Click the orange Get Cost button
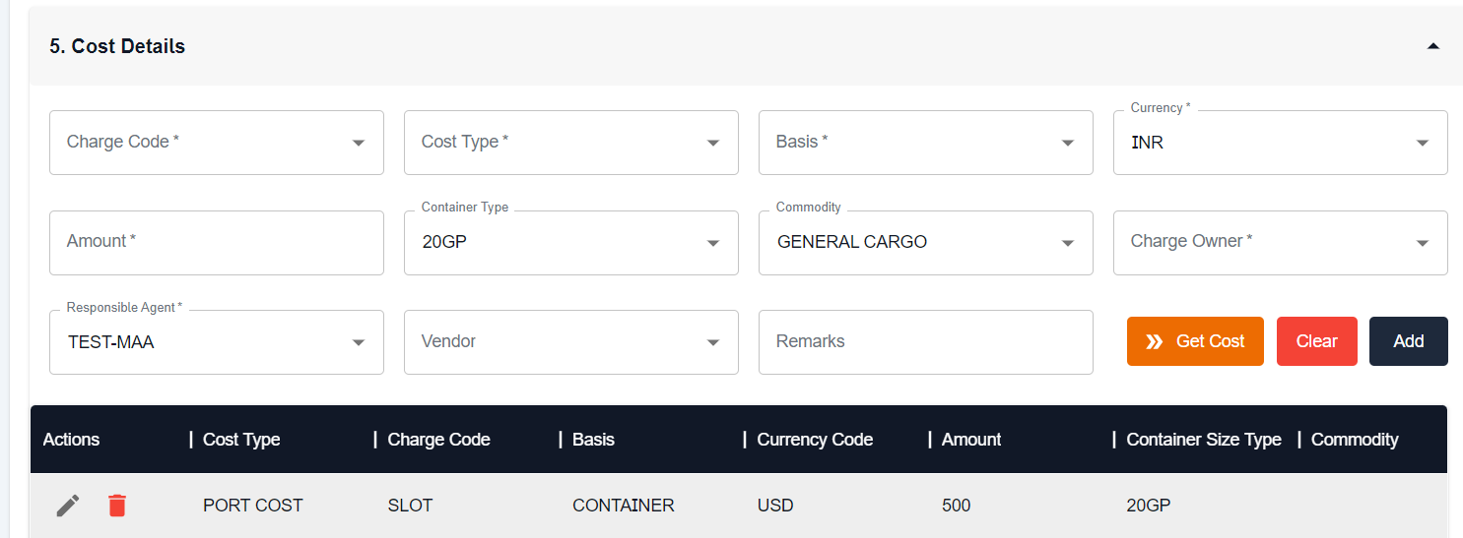 coord(1195,341)
